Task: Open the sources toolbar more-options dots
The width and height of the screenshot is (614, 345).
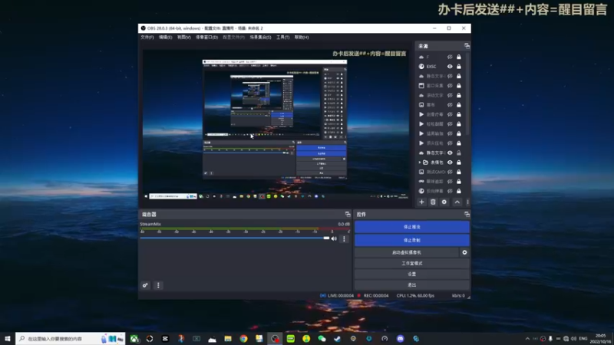Action: pos(467,202)
